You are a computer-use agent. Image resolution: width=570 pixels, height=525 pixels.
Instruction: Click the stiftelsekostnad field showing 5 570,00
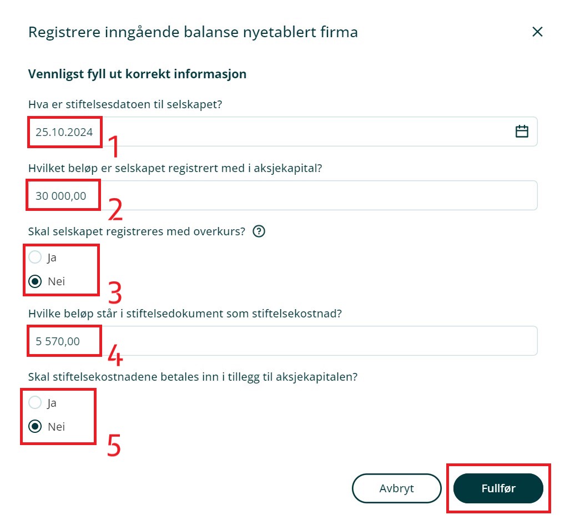278,341
